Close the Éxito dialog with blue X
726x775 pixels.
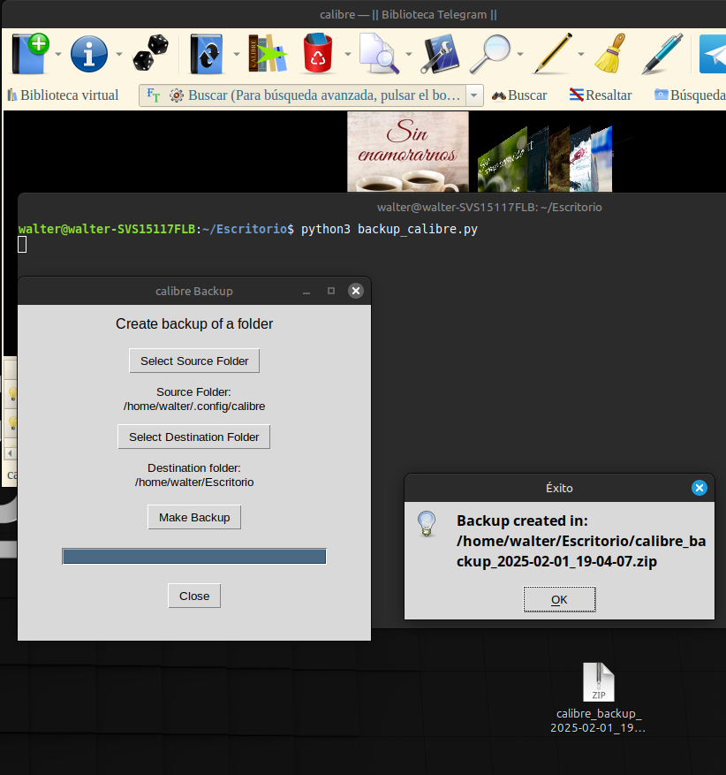click(699, 489)
